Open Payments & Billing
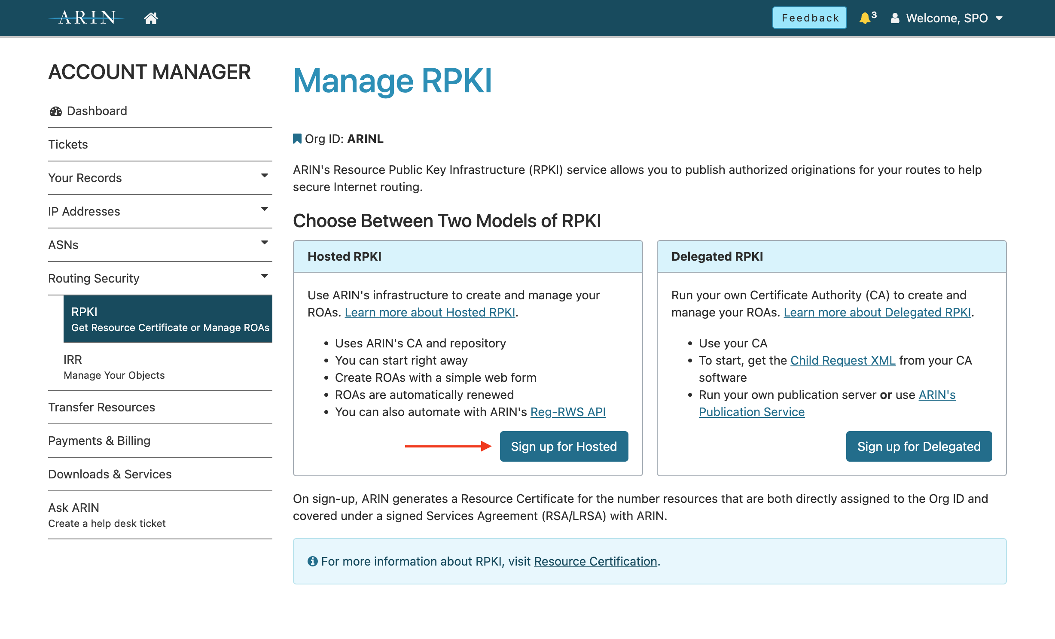The height and width of the screenshot is (639, 1055). tap(160, 441)
